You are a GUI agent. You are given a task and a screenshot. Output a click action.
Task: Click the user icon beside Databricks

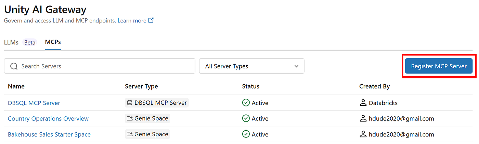coord(363,103)
